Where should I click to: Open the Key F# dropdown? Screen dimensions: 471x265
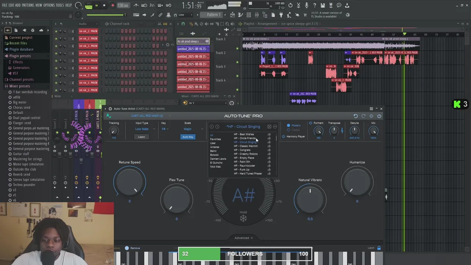pyautogui.click(x=165, y=129)
